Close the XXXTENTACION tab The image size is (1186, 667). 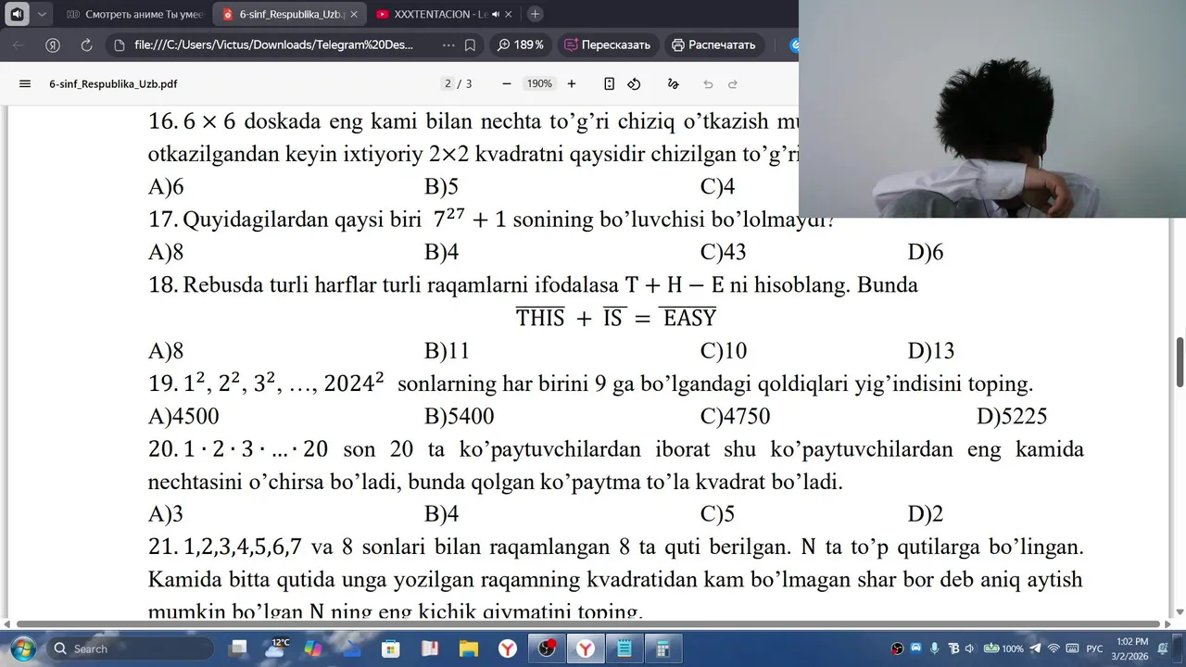(x=510, y=14)
